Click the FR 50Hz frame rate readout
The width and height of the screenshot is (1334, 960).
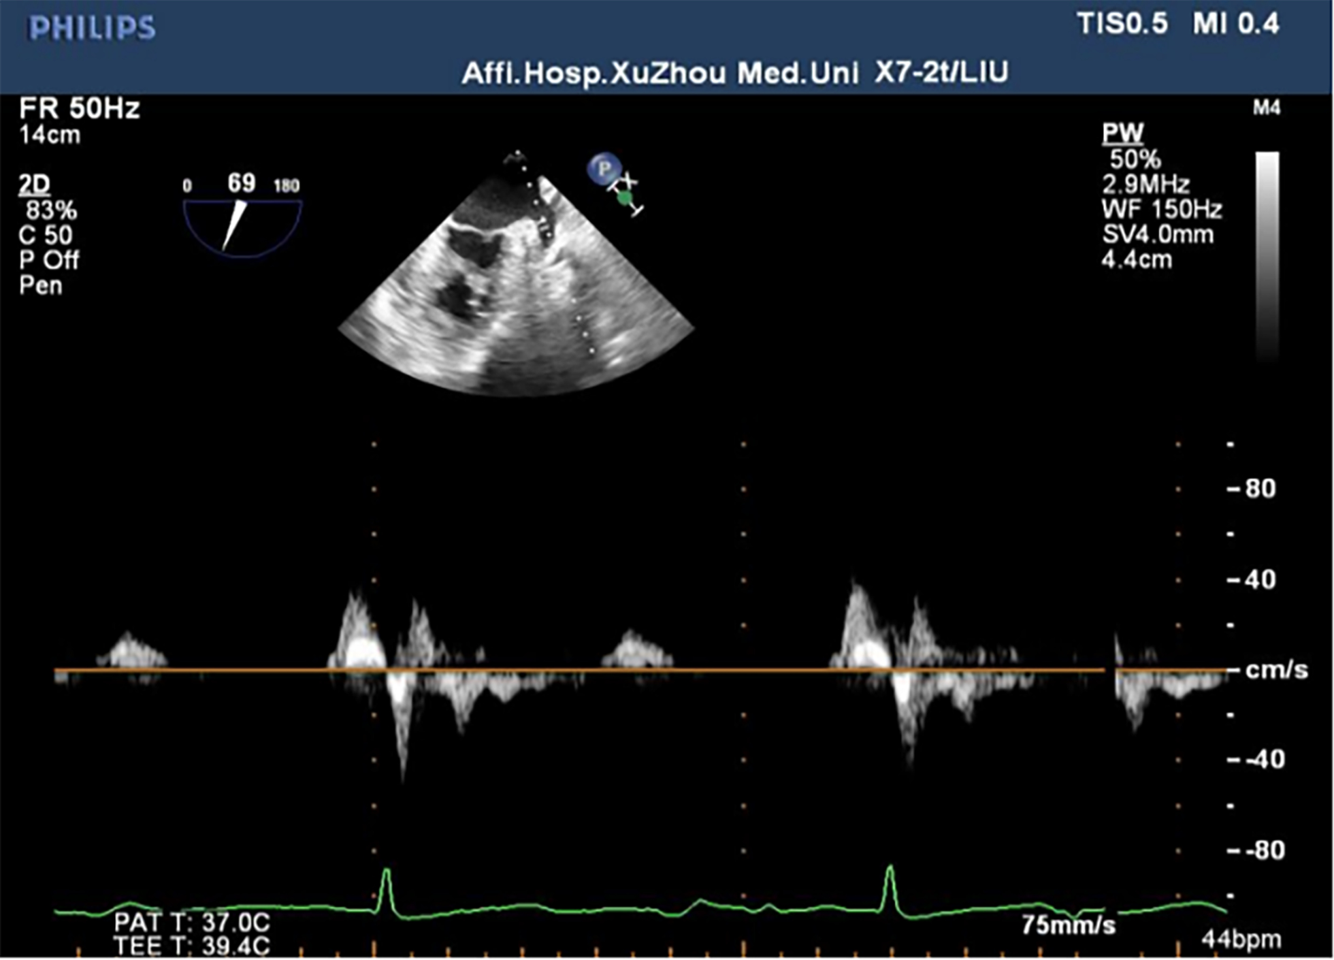[x=80, y=108]
